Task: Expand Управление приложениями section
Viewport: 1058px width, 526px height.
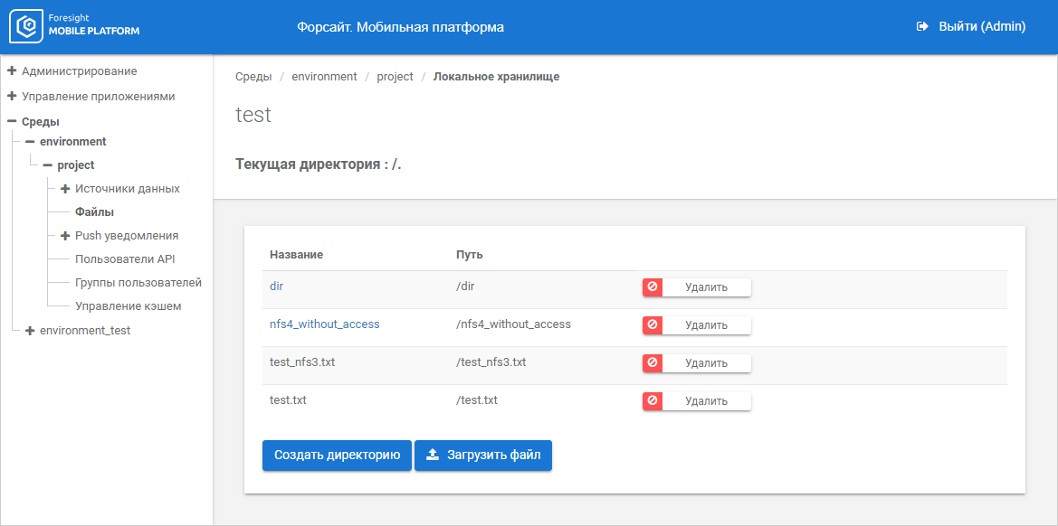Action: click(x=12, y=96)
